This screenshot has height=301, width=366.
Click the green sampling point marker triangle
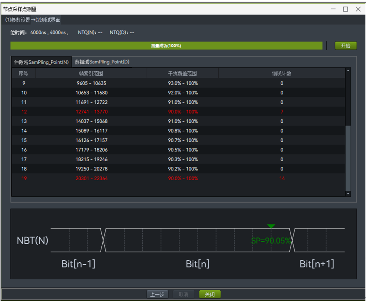(271, 226)
